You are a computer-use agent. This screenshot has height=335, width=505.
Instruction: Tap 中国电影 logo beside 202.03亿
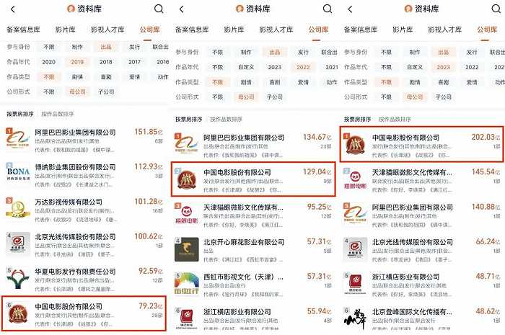pyautogui.click(x=356, y=145)
